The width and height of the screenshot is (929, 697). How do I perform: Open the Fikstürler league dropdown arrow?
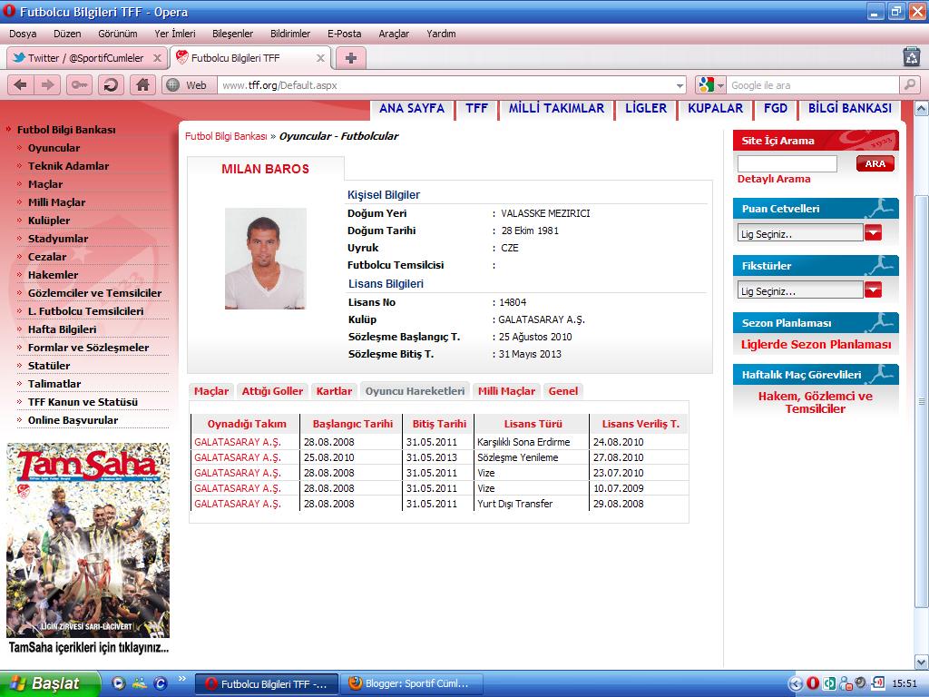click(873, 290)
